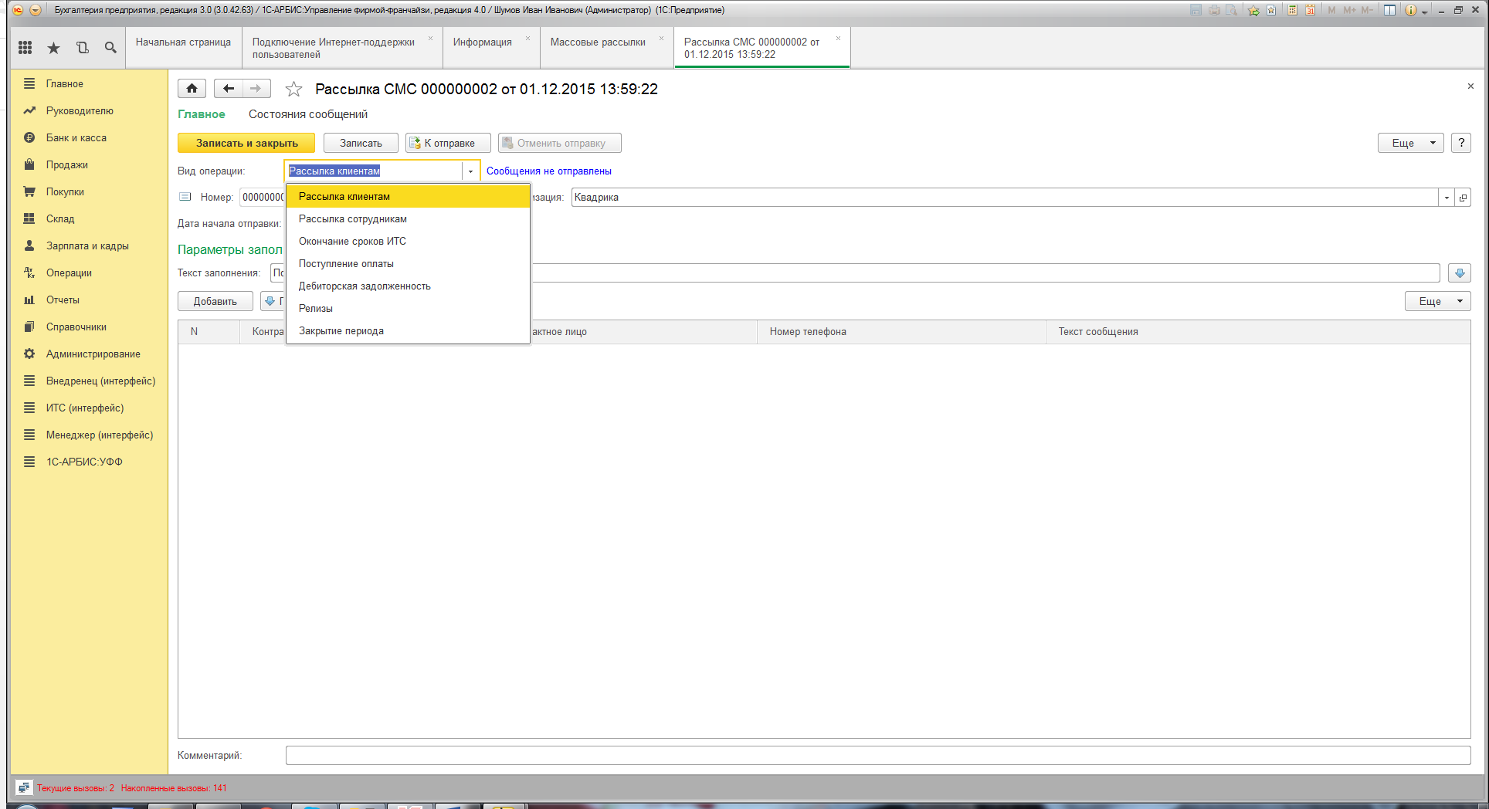
Task: Open the Зарплата и кадры section
Action: pyautogui.click(x=89, y=245)
